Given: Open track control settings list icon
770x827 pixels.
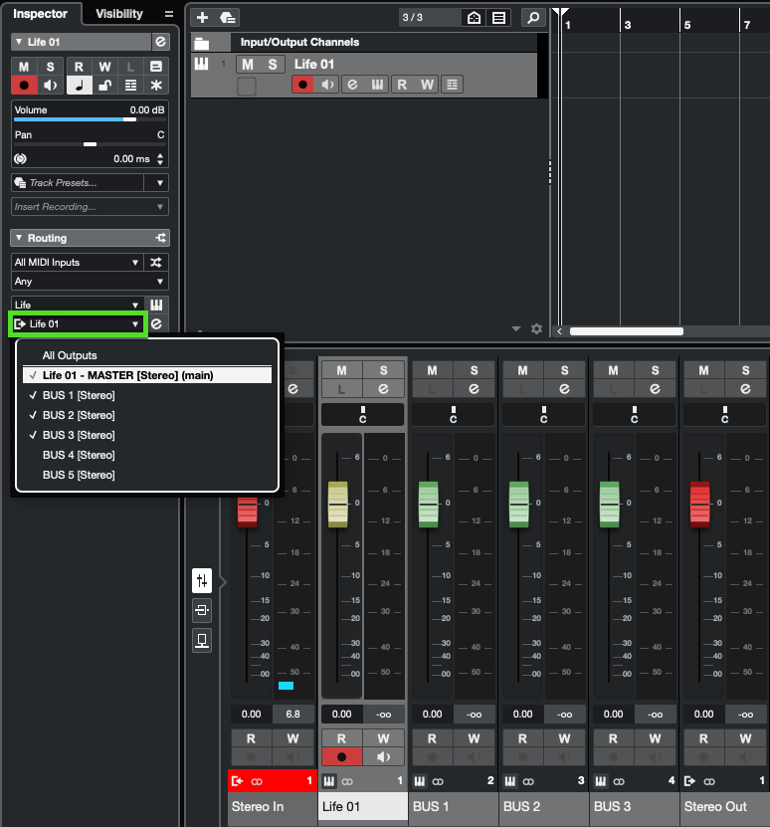Looking at the screenshot, I should point(498,17).
